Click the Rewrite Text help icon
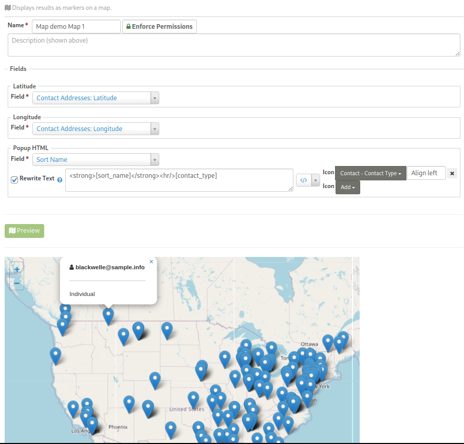 (x=60, y=180)
